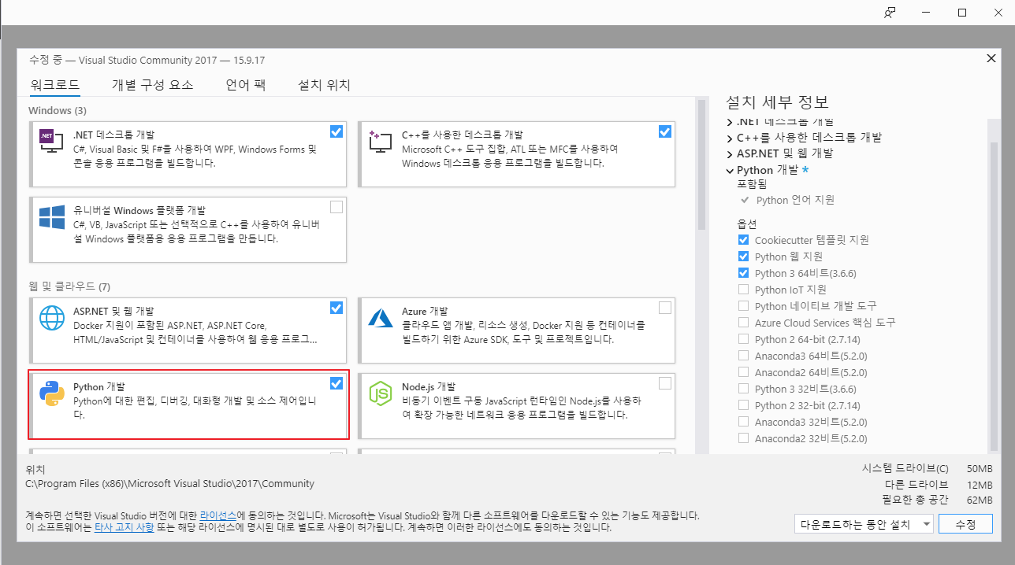Image resolution: width=1015 pixels, height=565 pixels.
Task: Open the 다운로드하는 동안 설치 dropdown
Action: coord(864,523)
